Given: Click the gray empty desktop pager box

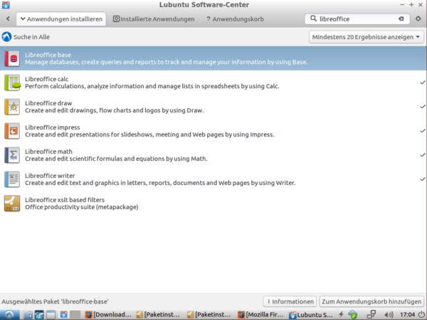Looking at the screenshot, I should (75, 314).
